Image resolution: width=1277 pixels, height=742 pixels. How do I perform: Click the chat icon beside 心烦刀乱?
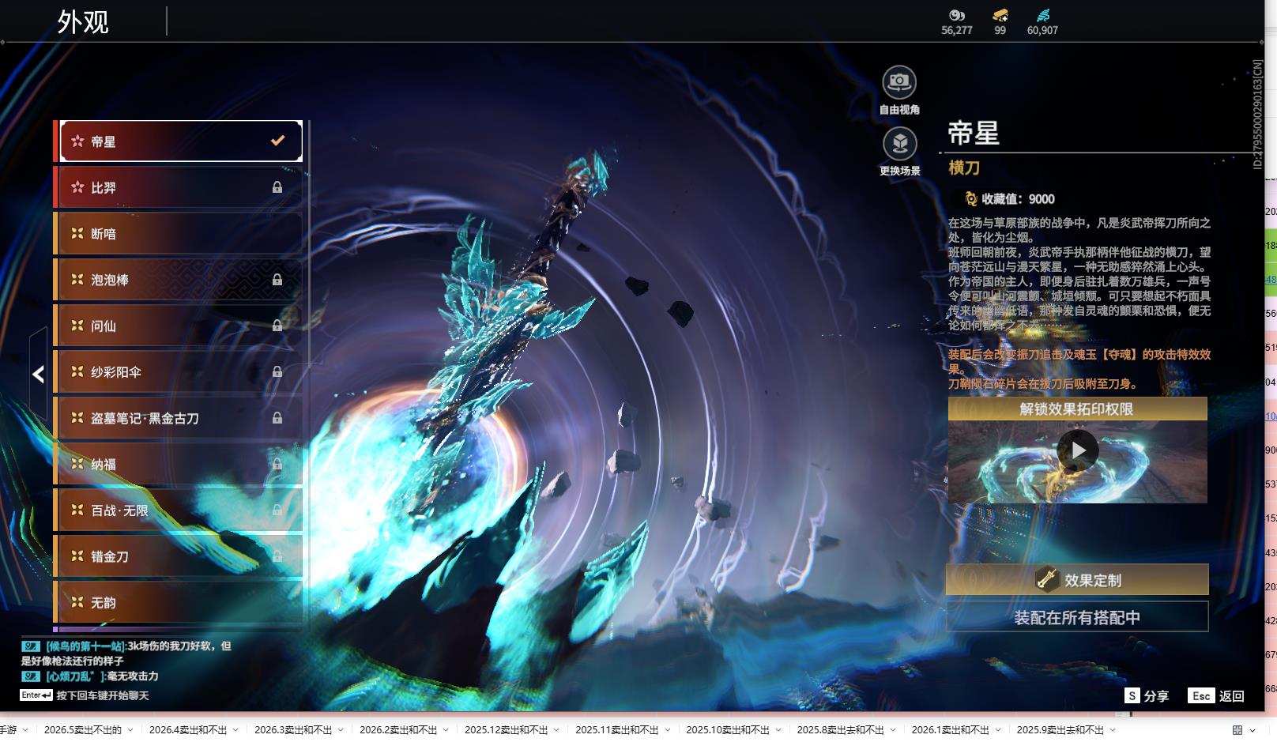30,676
